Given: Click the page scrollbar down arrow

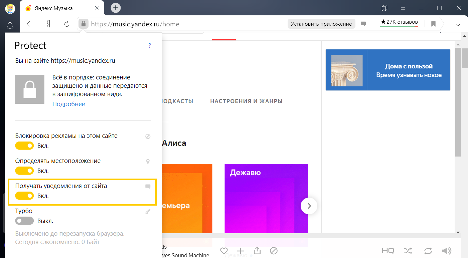Looking at the screenshot, I should [458, 232].
